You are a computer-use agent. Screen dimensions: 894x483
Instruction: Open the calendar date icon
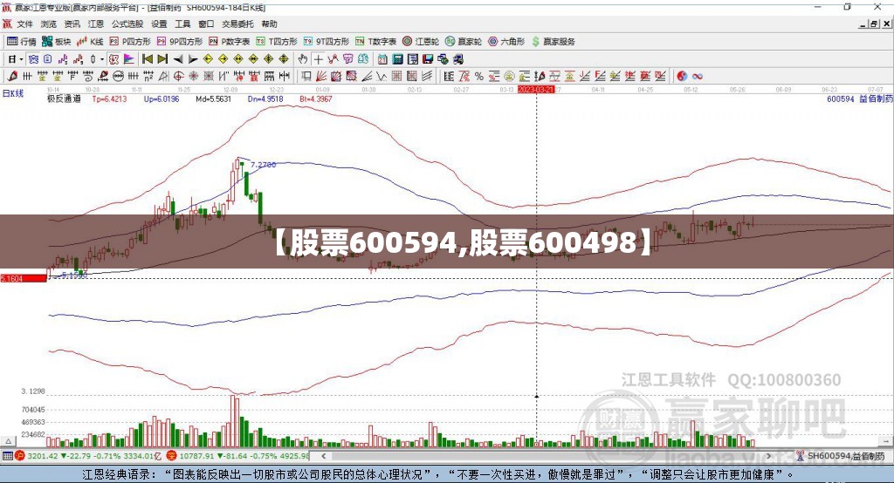(382, 59)
